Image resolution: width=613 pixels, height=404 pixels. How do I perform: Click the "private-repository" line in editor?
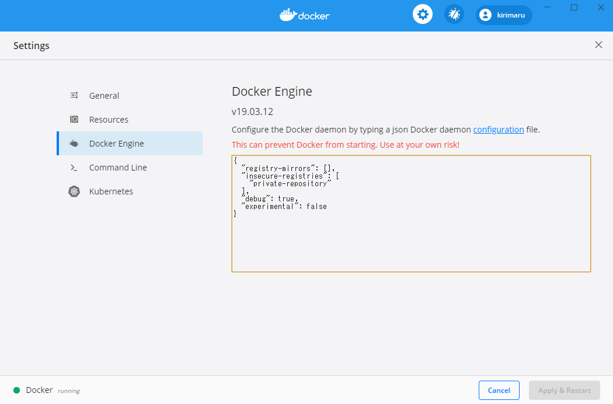point(290,183)
